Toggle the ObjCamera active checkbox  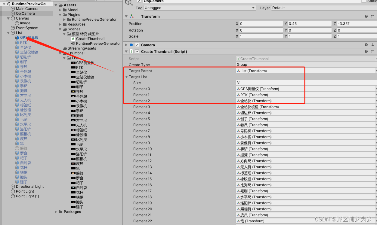tap(139, 1)
